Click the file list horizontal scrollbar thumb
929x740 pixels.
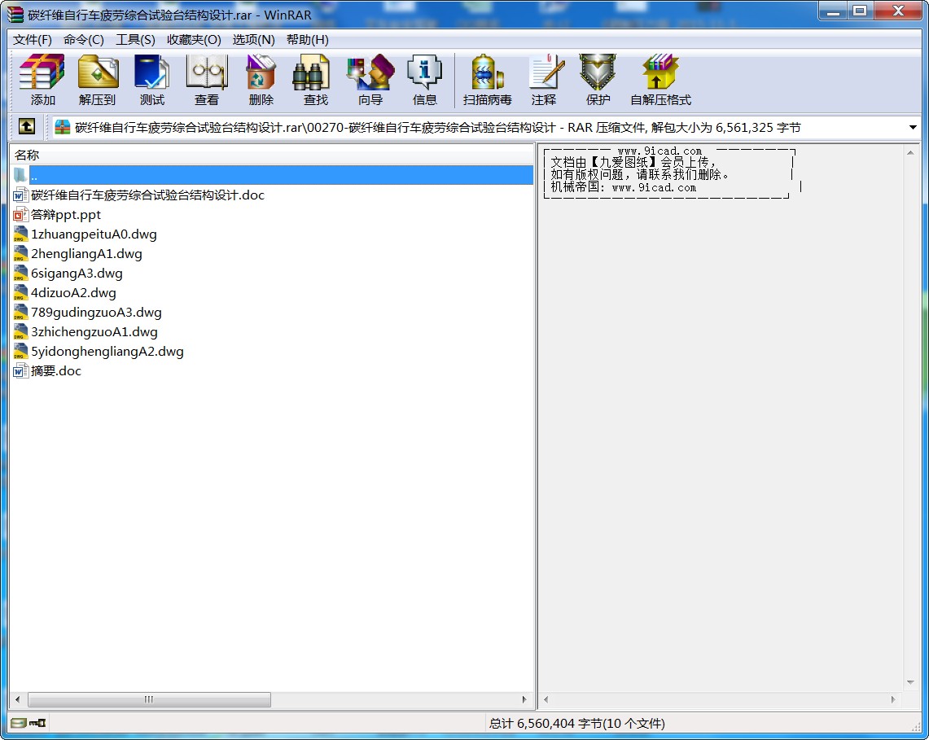pyautogui.click(x=149, y=699)
